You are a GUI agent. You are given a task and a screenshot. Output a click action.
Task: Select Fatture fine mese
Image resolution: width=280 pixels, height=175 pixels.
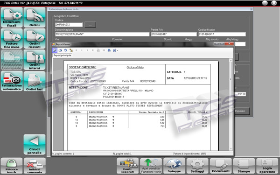coord(12,39)
